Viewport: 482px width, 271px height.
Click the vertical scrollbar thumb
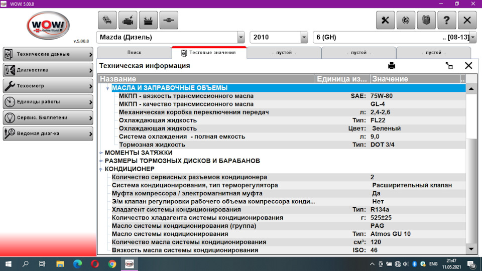point(471,191)
